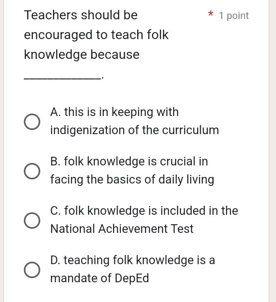Click "C. folk knowledge is included in the" text

144,211
